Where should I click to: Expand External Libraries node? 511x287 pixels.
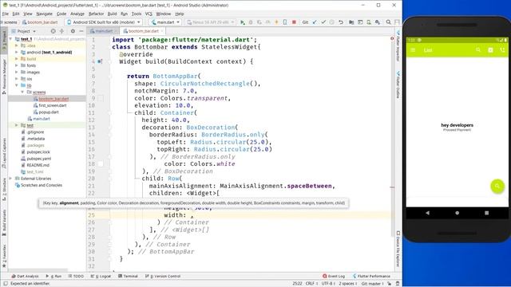pos(10,179)
